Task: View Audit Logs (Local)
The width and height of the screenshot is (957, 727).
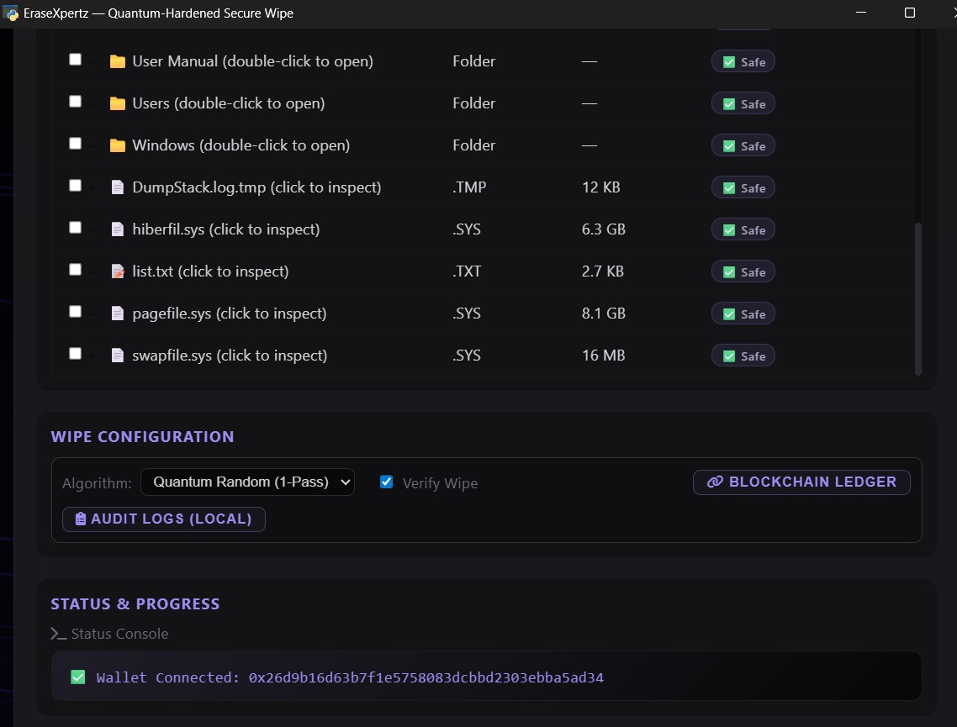Action: pyautogui.click(x=164, y=519)
